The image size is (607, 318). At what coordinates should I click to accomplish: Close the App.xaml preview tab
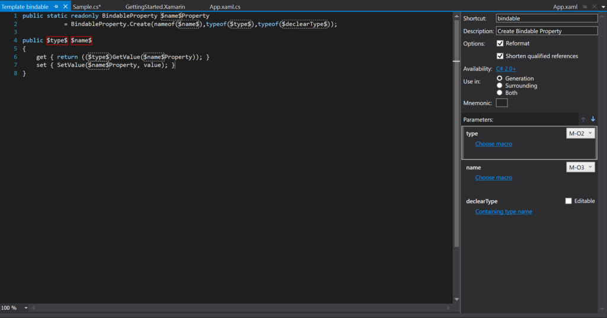coord(594,7)
